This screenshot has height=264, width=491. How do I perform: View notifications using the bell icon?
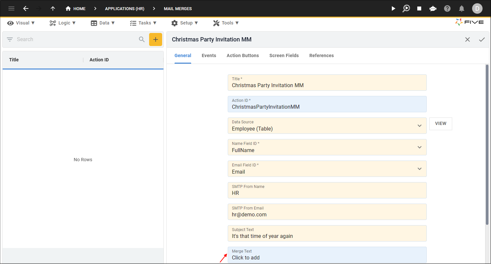pyautogui.click(x=462, y=8)
